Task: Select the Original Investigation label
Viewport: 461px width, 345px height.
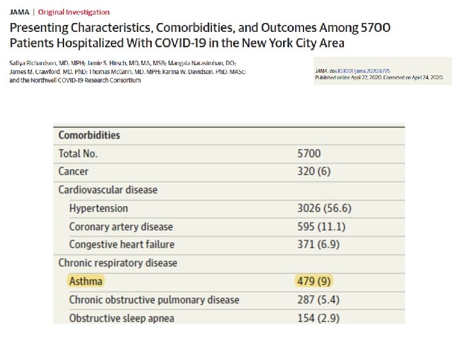Action: [74, 12]
